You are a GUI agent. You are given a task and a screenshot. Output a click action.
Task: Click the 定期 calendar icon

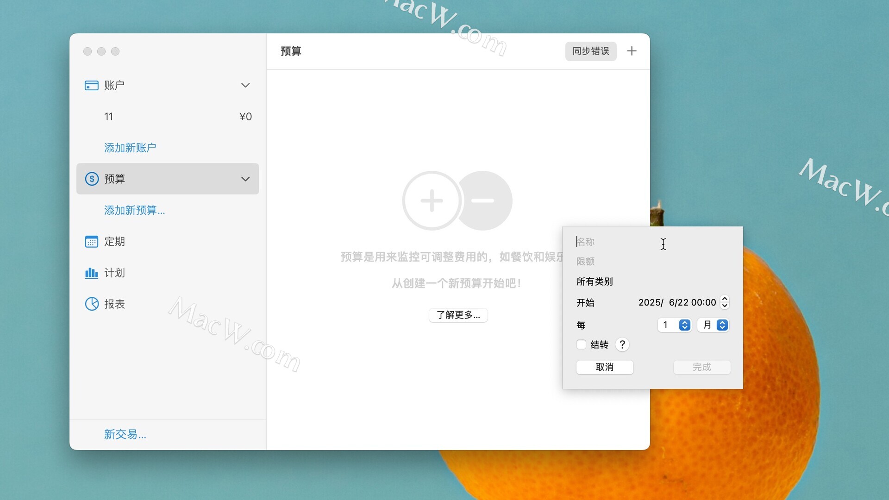point(92,242)
